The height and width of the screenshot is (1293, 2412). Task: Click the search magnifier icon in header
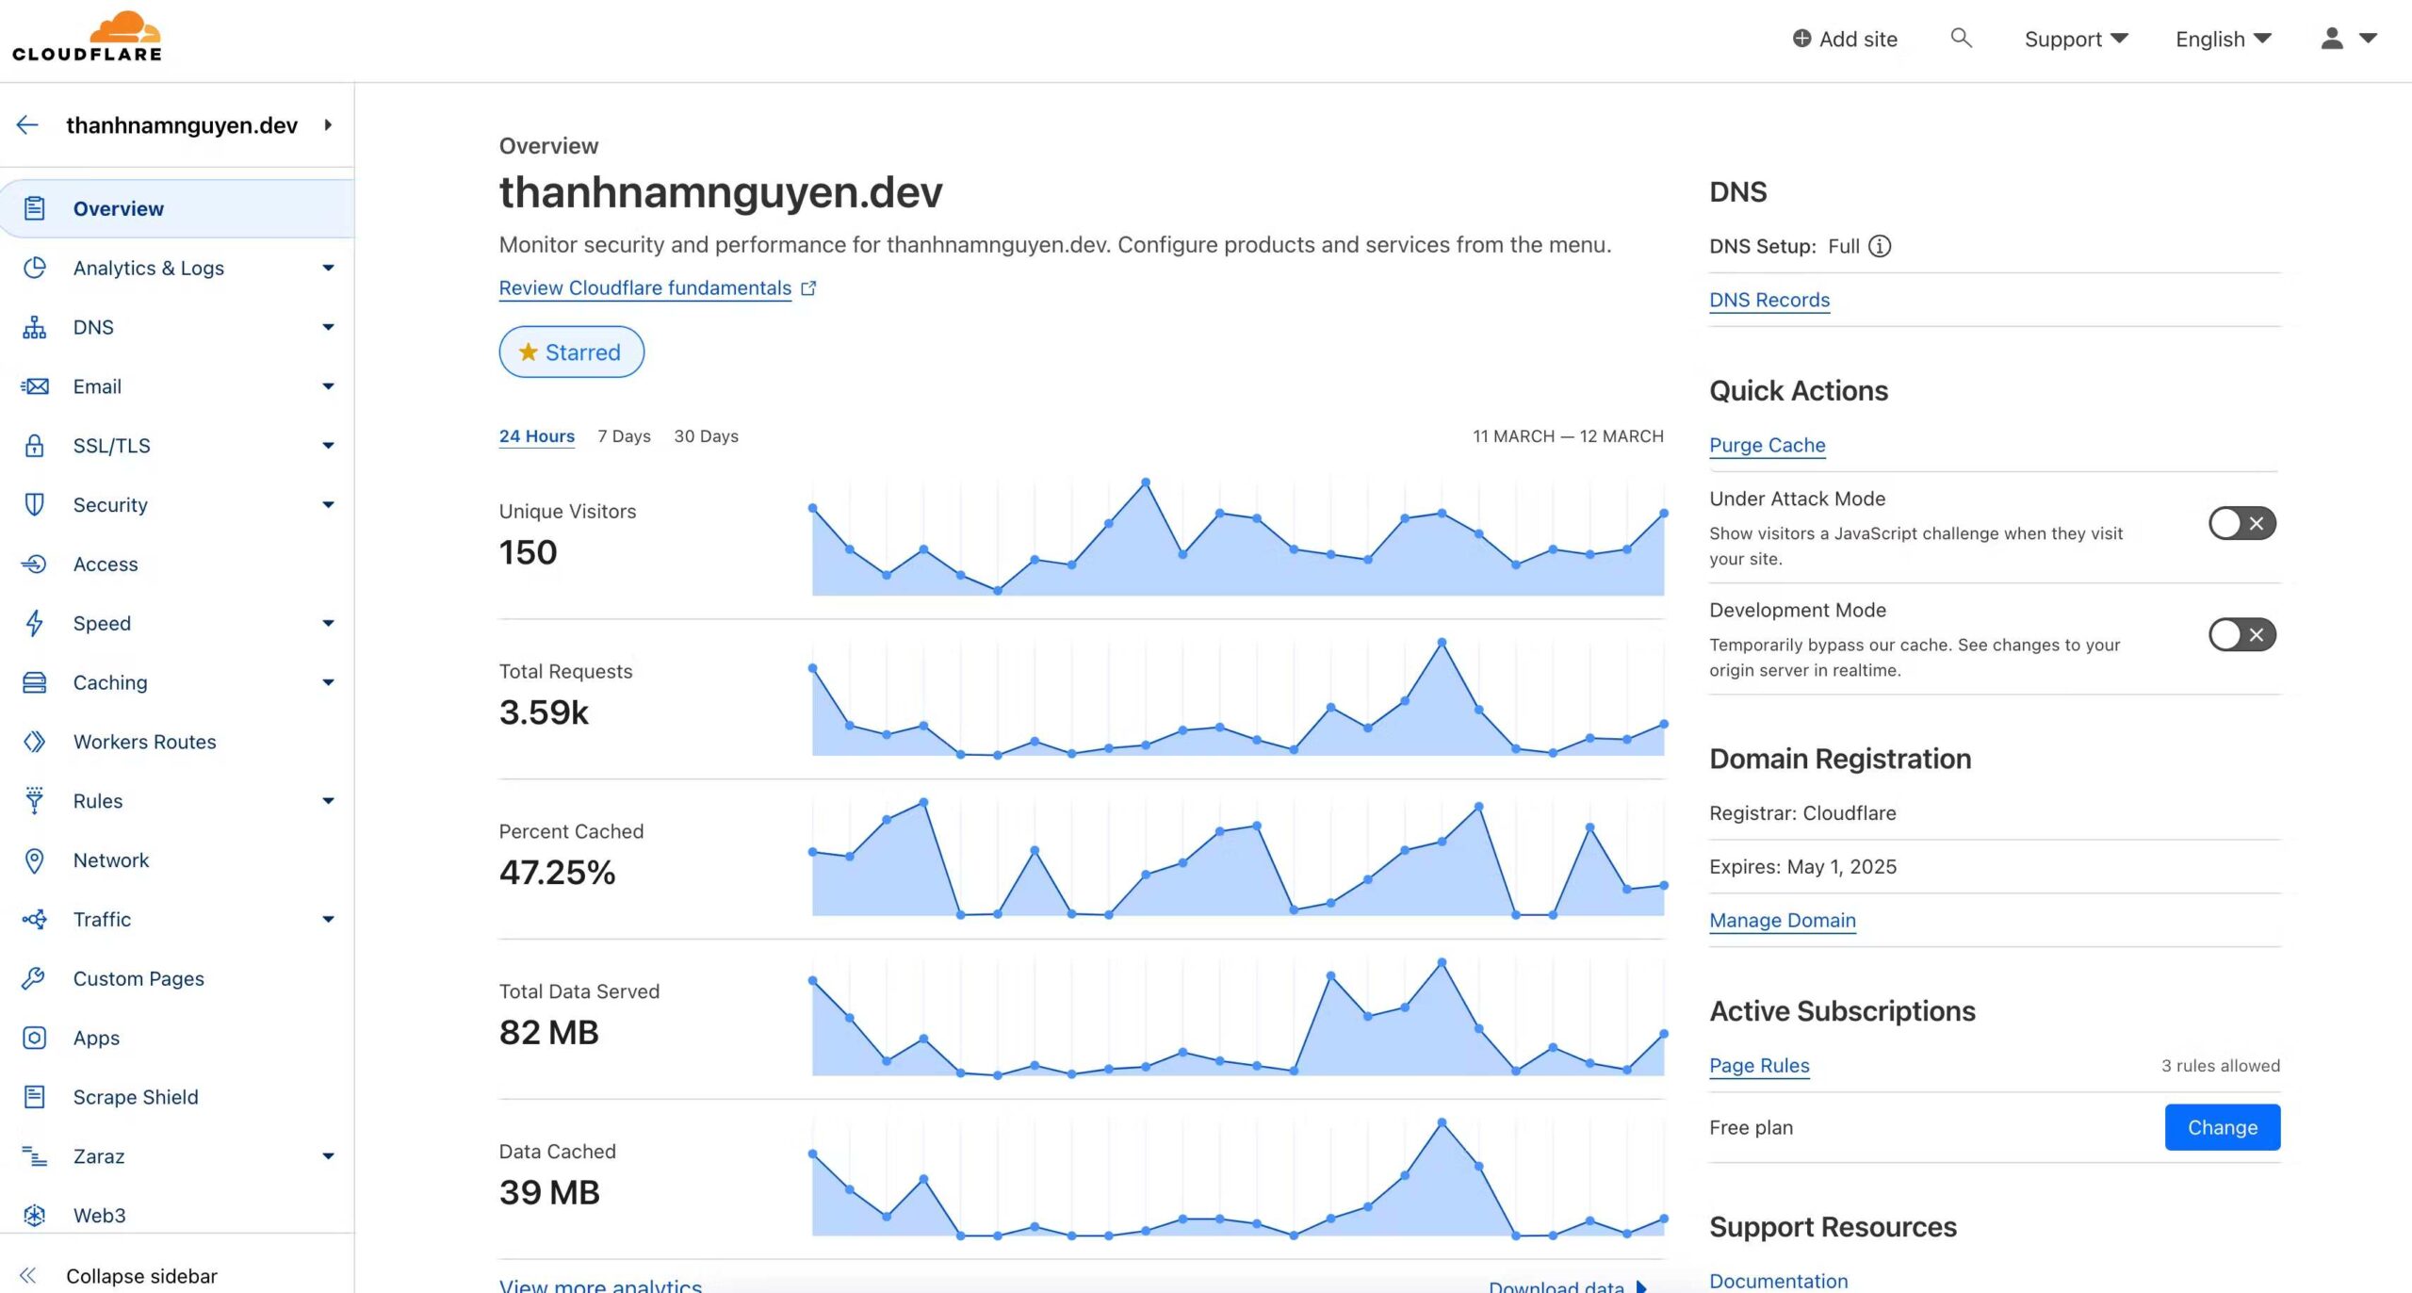click(x=1961, y=39)
